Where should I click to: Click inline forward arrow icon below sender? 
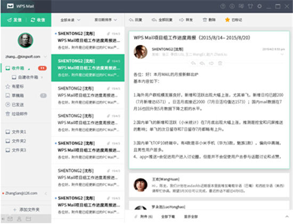coord(211,63)
